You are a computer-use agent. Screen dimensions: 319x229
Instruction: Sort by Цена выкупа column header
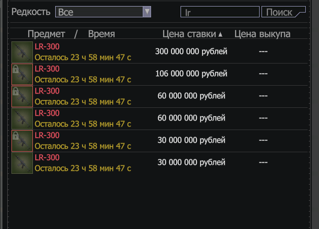(263, 34)
